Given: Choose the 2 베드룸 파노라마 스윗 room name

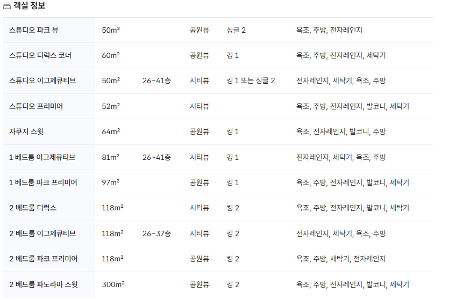Looking at the screenshot, I should pos(44,284).
